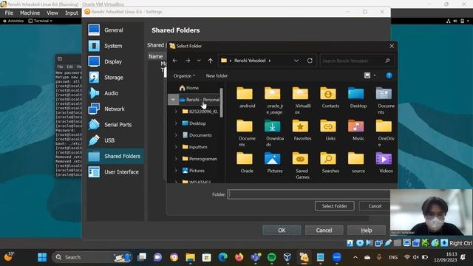Go back in Select Folder dialog
This screenshot has height=266, width=473.
pos(175,61)
